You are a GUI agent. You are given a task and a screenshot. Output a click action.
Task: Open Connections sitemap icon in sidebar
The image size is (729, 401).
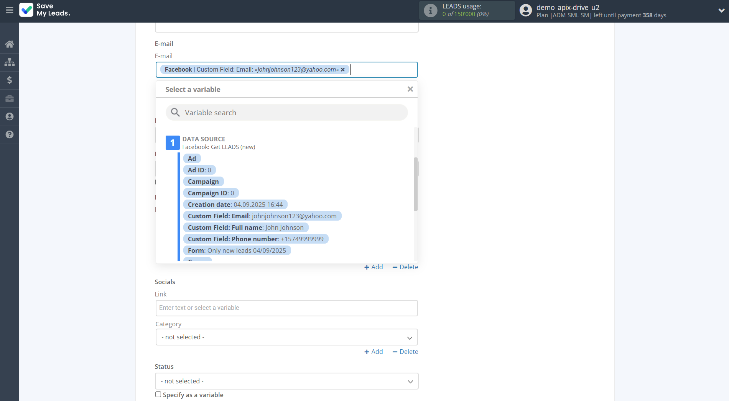[10, 62]
